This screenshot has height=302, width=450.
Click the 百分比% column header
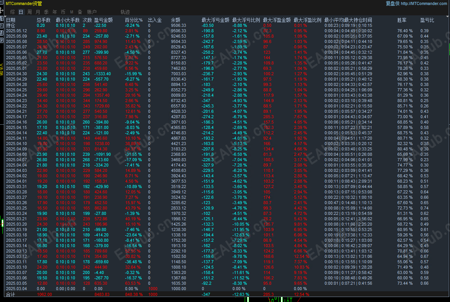tap(134, 20)
